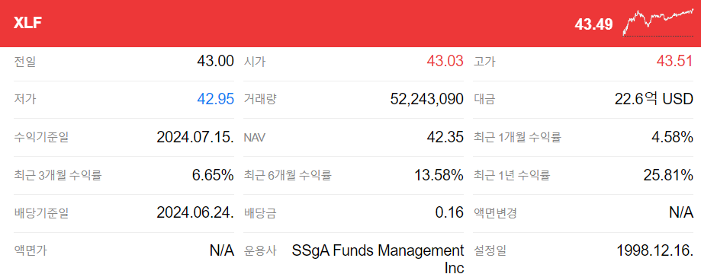Click the 액면가 label
The image size is (701, 274).
[x=30, y=251]
